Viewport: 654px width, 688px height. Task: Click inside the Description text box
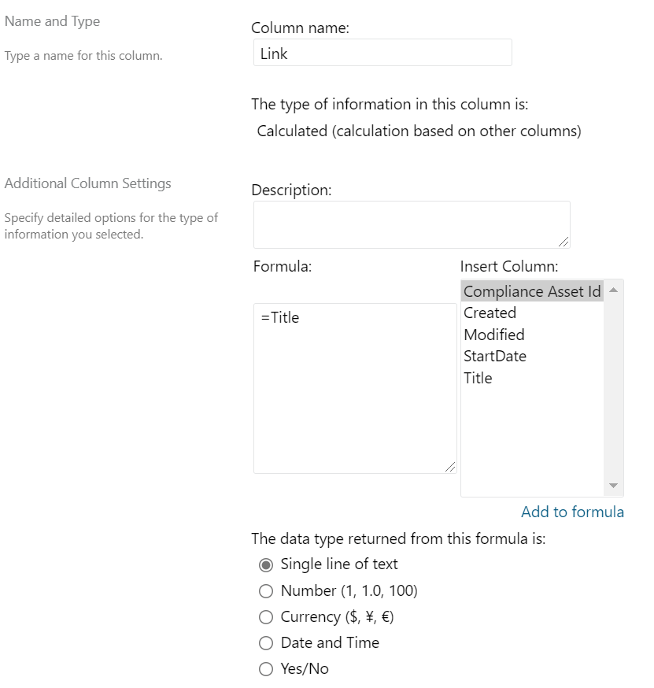click(411, 224)
